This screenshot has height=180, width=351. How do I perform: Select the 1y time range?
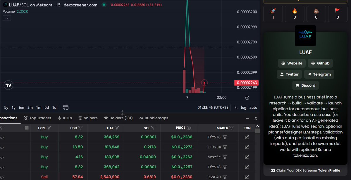pyautogui.click(x=13, y=107)
